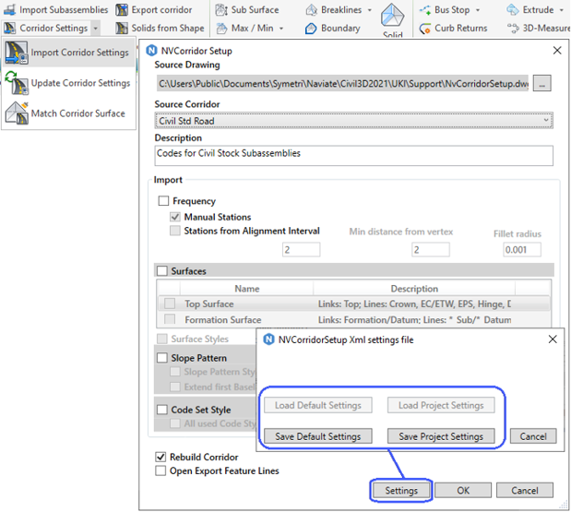Enable the Frequency checkbox
This screenshot has width=571, height=512.
click(164, 201)
